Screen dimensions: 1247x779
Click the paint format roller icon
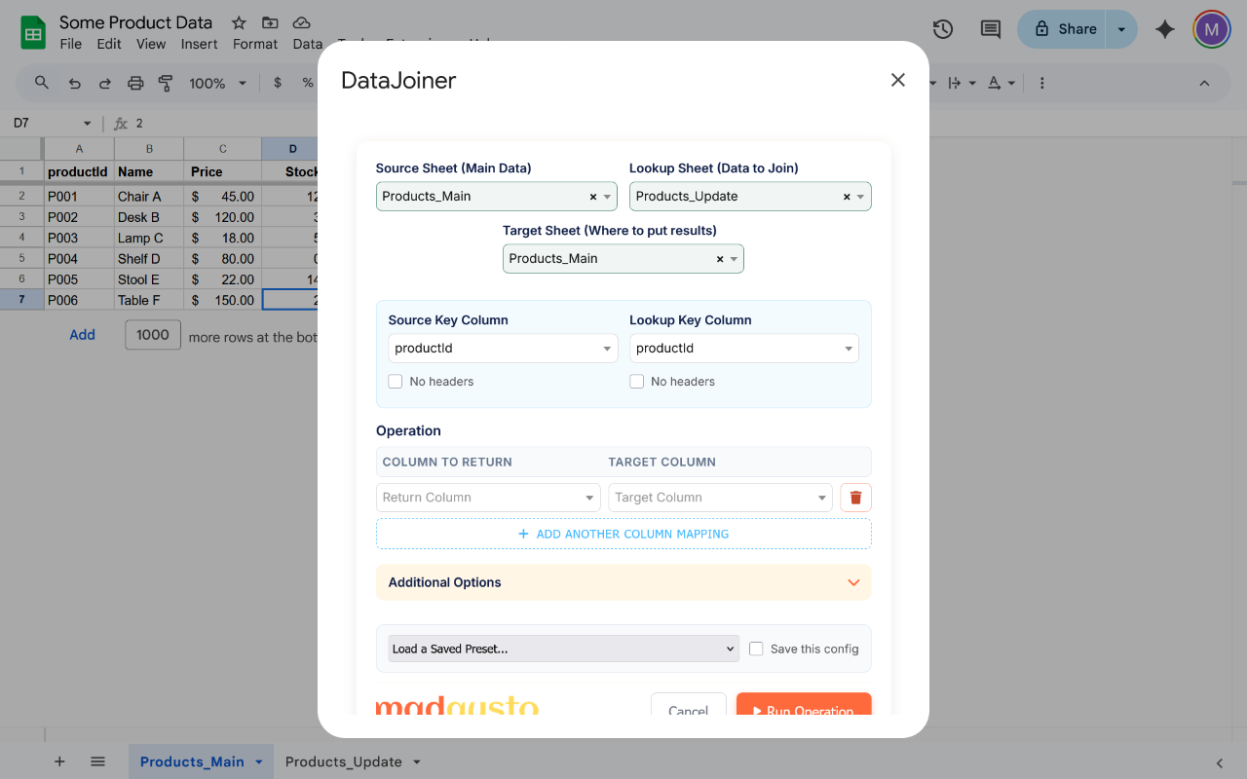click(x=166, y=84)
